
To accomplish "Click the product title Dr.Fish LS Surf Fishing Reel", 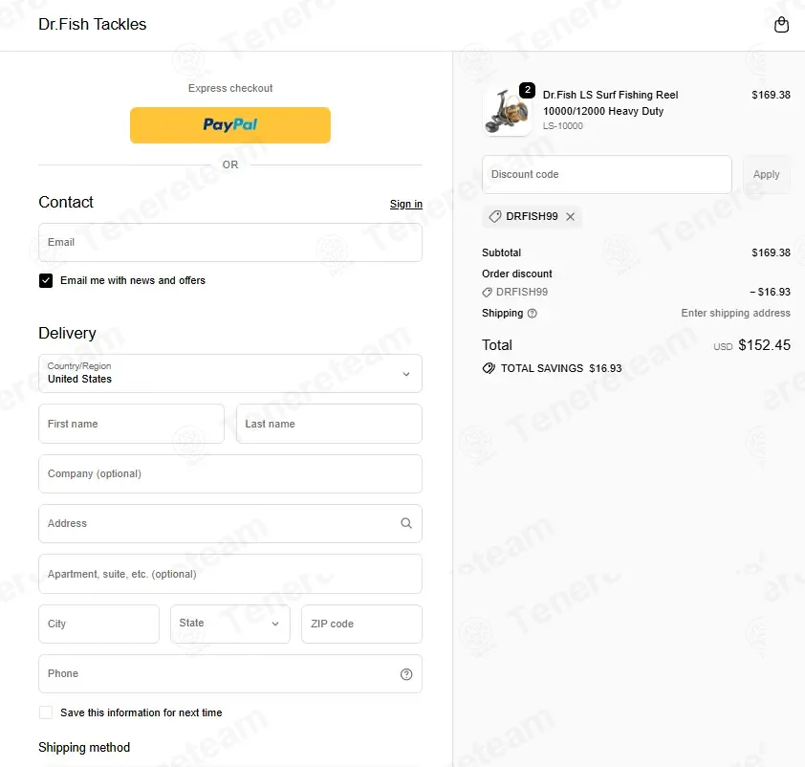I will [x=610, y=102].
